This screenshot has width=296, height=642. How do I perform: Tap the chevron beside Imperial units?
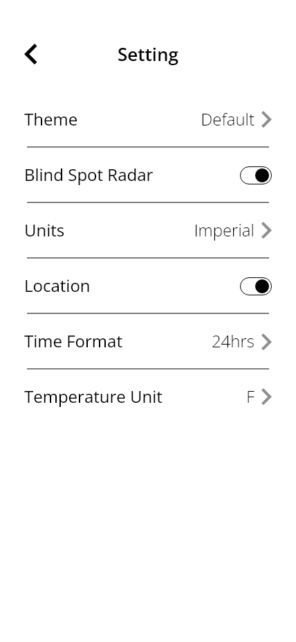pos(266,230)
